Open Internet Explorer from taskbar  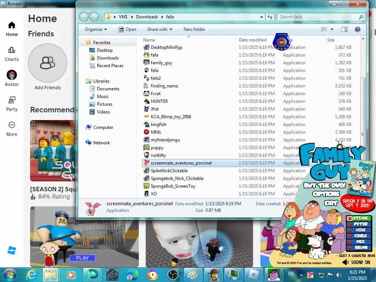(32, 275)
